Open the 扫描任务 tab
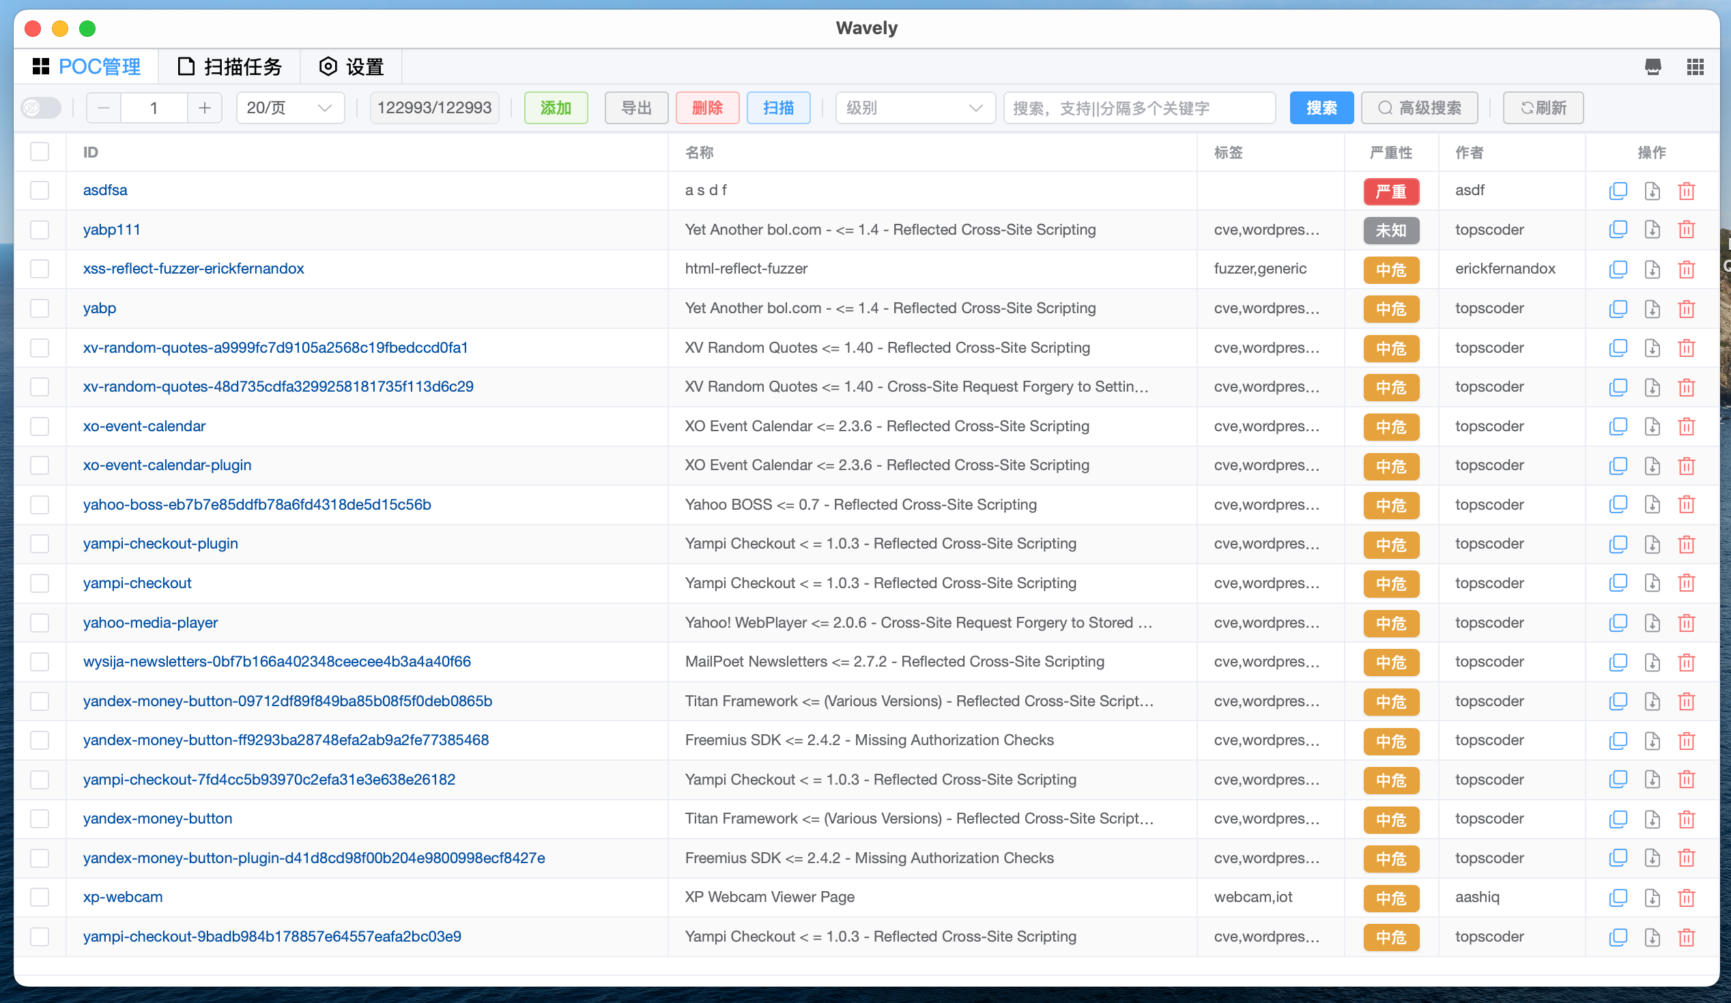This screenshot has width=1731, height=1003. coord(229,67)
